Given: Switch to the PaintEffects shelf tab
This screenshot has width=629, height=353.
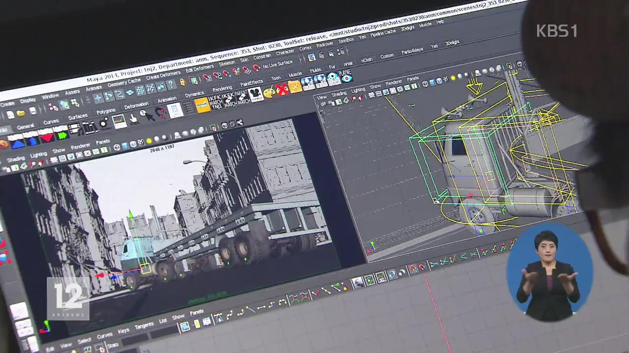Looking at the screenshot, I should pos(251,83).
